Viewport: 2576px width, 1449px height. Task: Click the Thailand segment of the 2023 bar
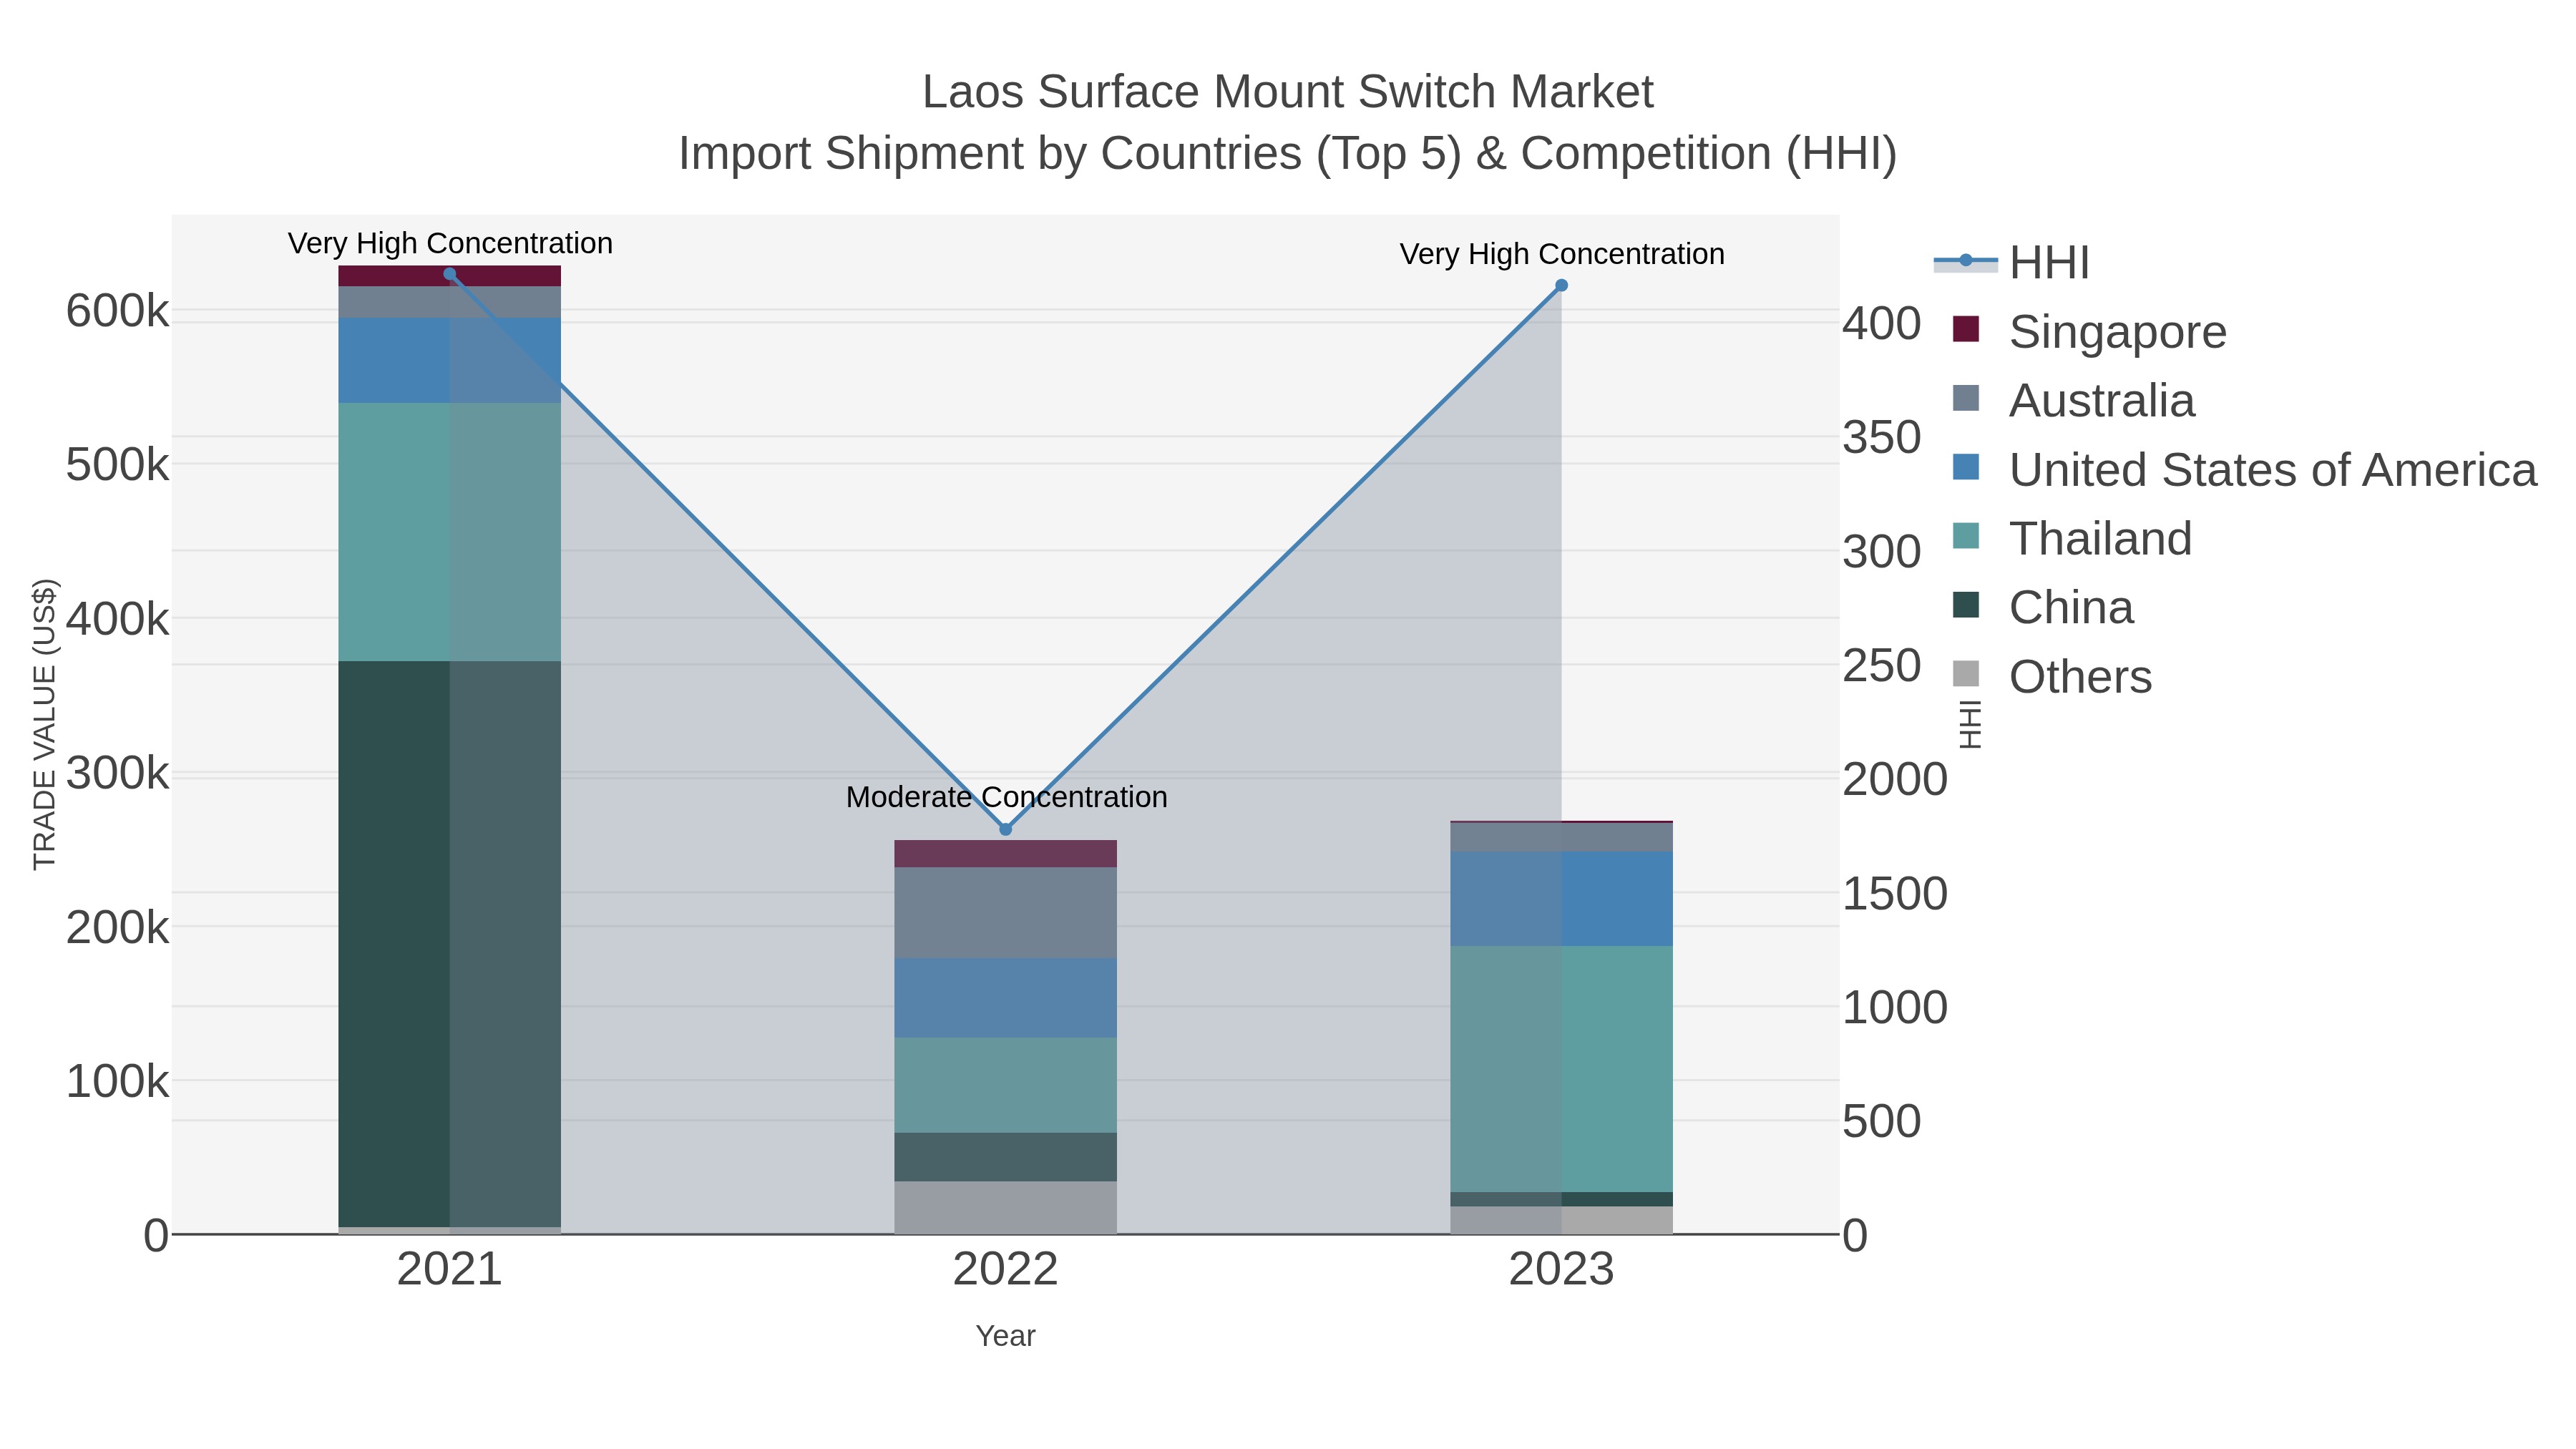[1561, 1069]
